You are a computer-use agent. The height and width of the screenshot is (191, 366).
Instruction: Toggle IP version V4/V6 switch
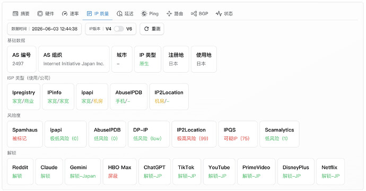(x=119, y=29)
